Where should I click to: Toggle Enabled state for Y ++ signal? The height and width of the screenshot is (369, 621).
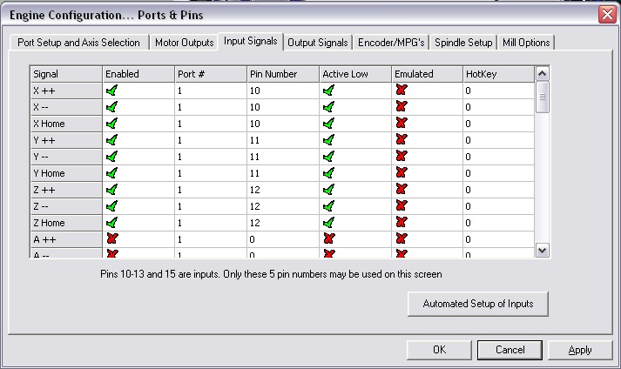point(111,140)
